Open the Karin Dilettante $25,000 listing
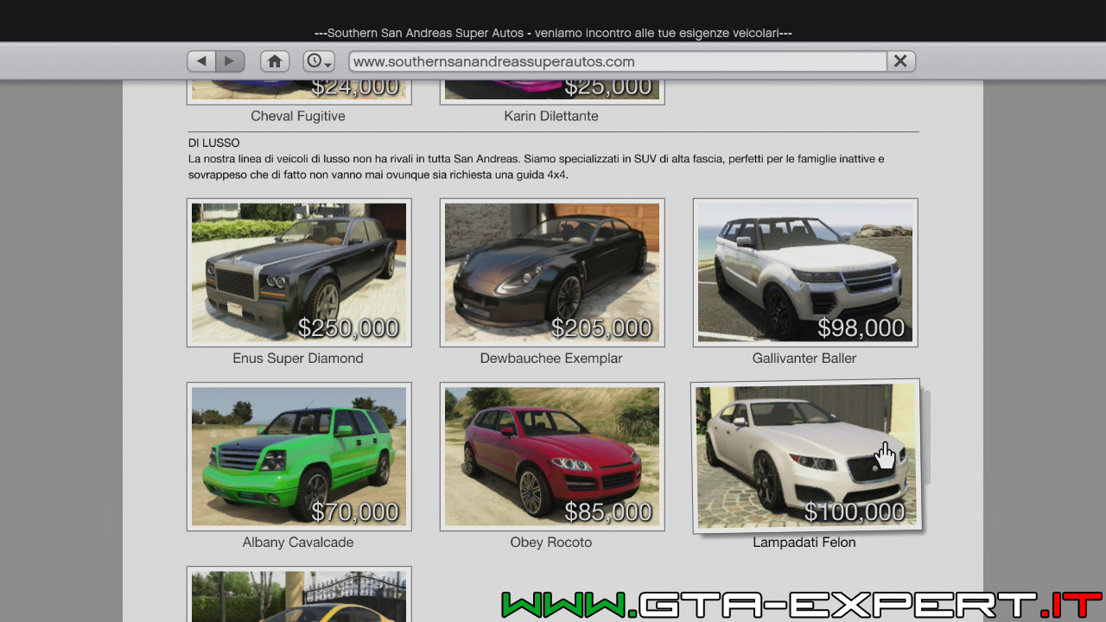 [x=552, y=92]
